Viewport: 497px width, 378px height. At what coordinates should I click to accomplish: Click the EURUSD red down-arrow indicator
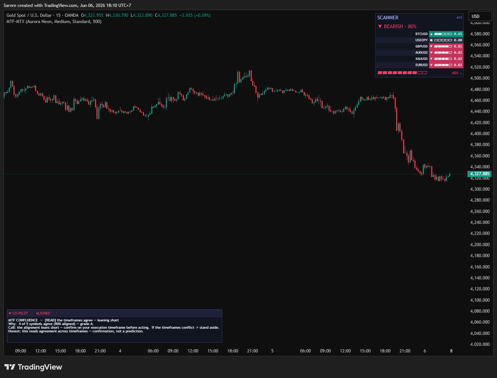[431, 65]
